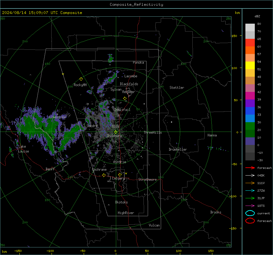Image resolution: width=273 pixels, height=255 pixels.
Task: Select the magenta 18TS arrow legend entry
Action: pyautogui.click(x=250, y=206)
